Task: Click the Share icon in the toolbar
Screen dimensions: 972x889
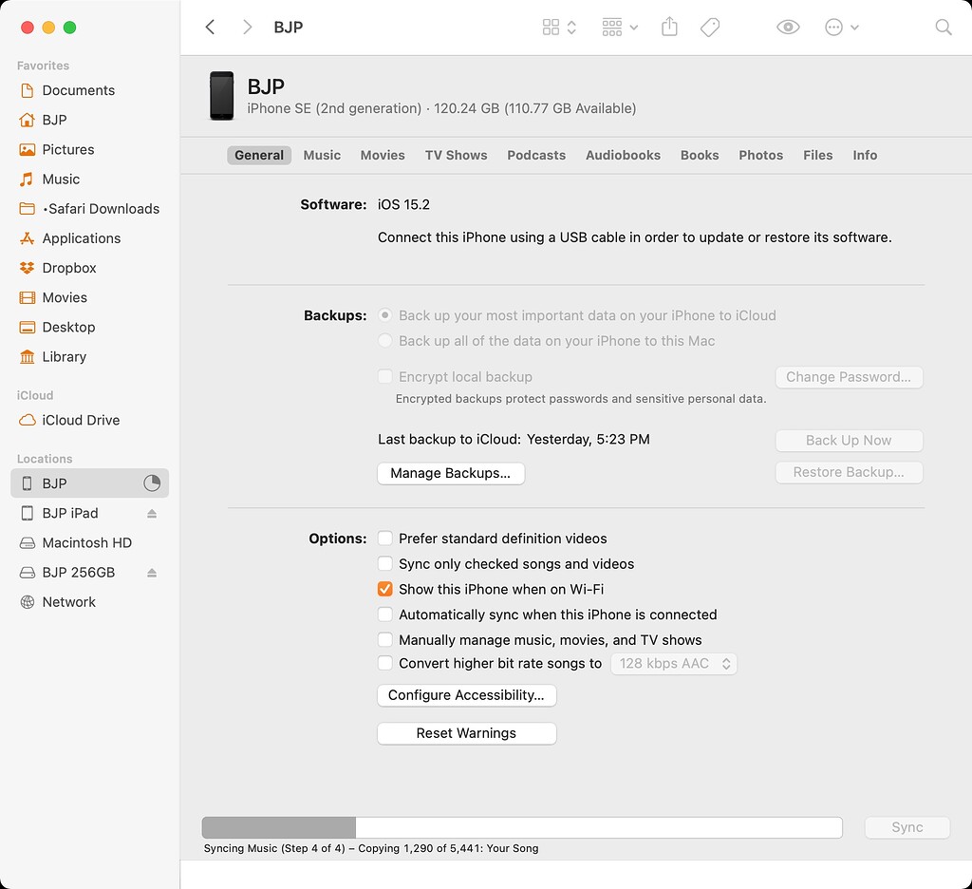Action: (x=669, y=28)
